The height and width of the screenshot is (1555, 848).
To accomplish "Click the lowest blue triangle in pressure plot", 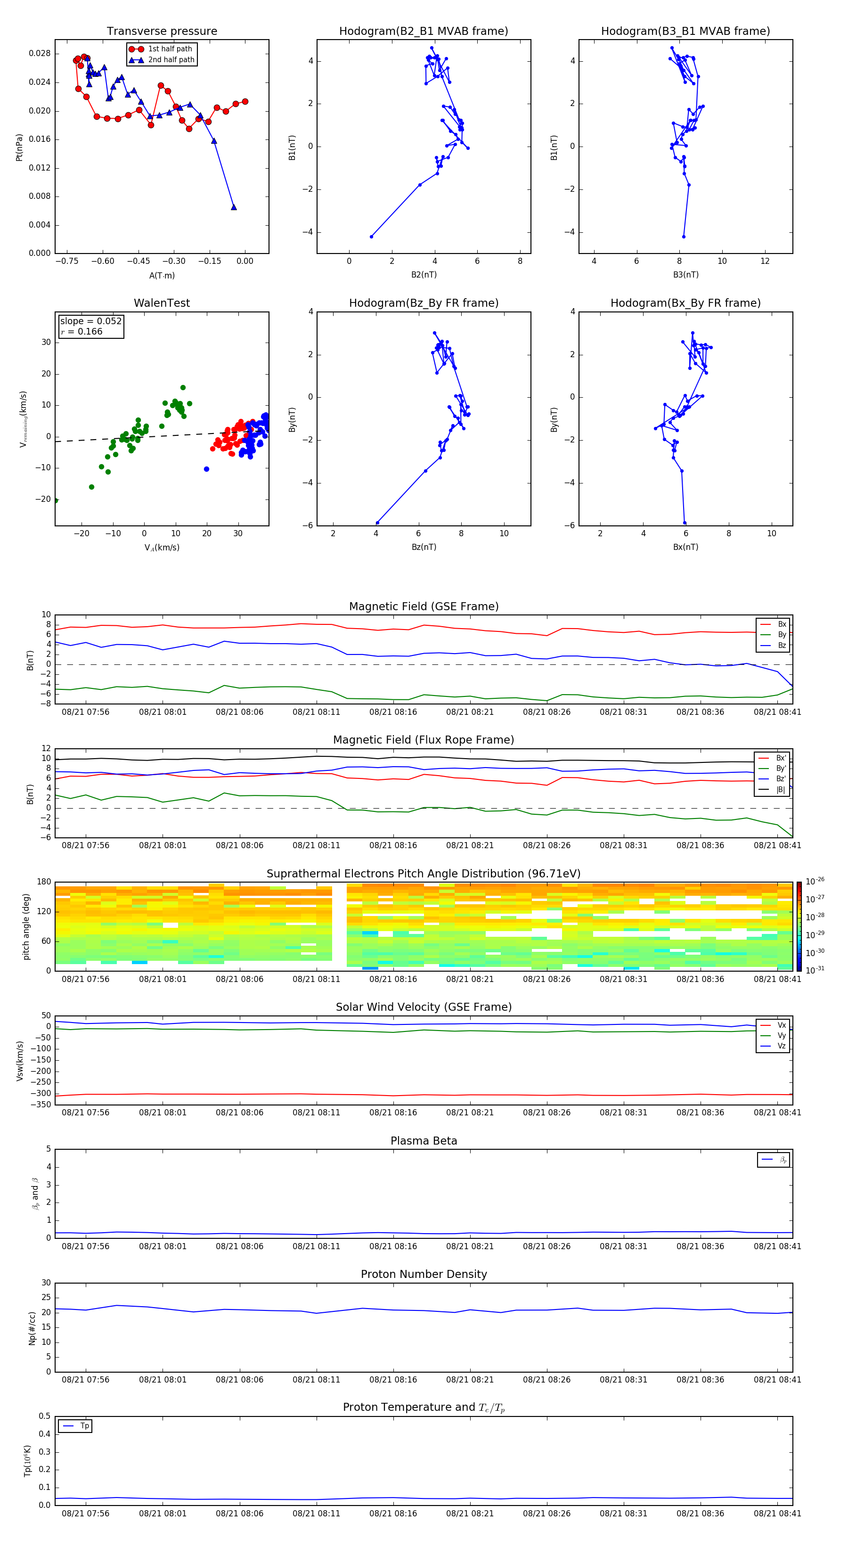I will click(234, 207).
